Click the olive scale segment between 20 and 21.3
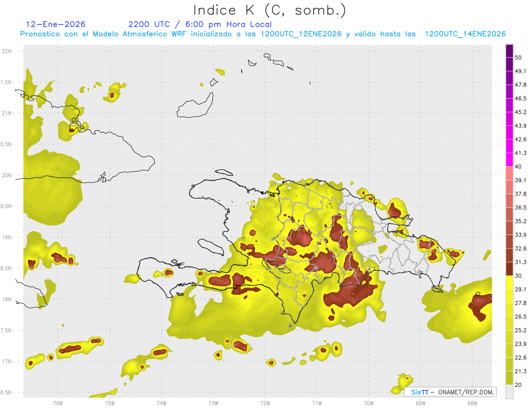The image size is (530, 409). coord(509,378)
